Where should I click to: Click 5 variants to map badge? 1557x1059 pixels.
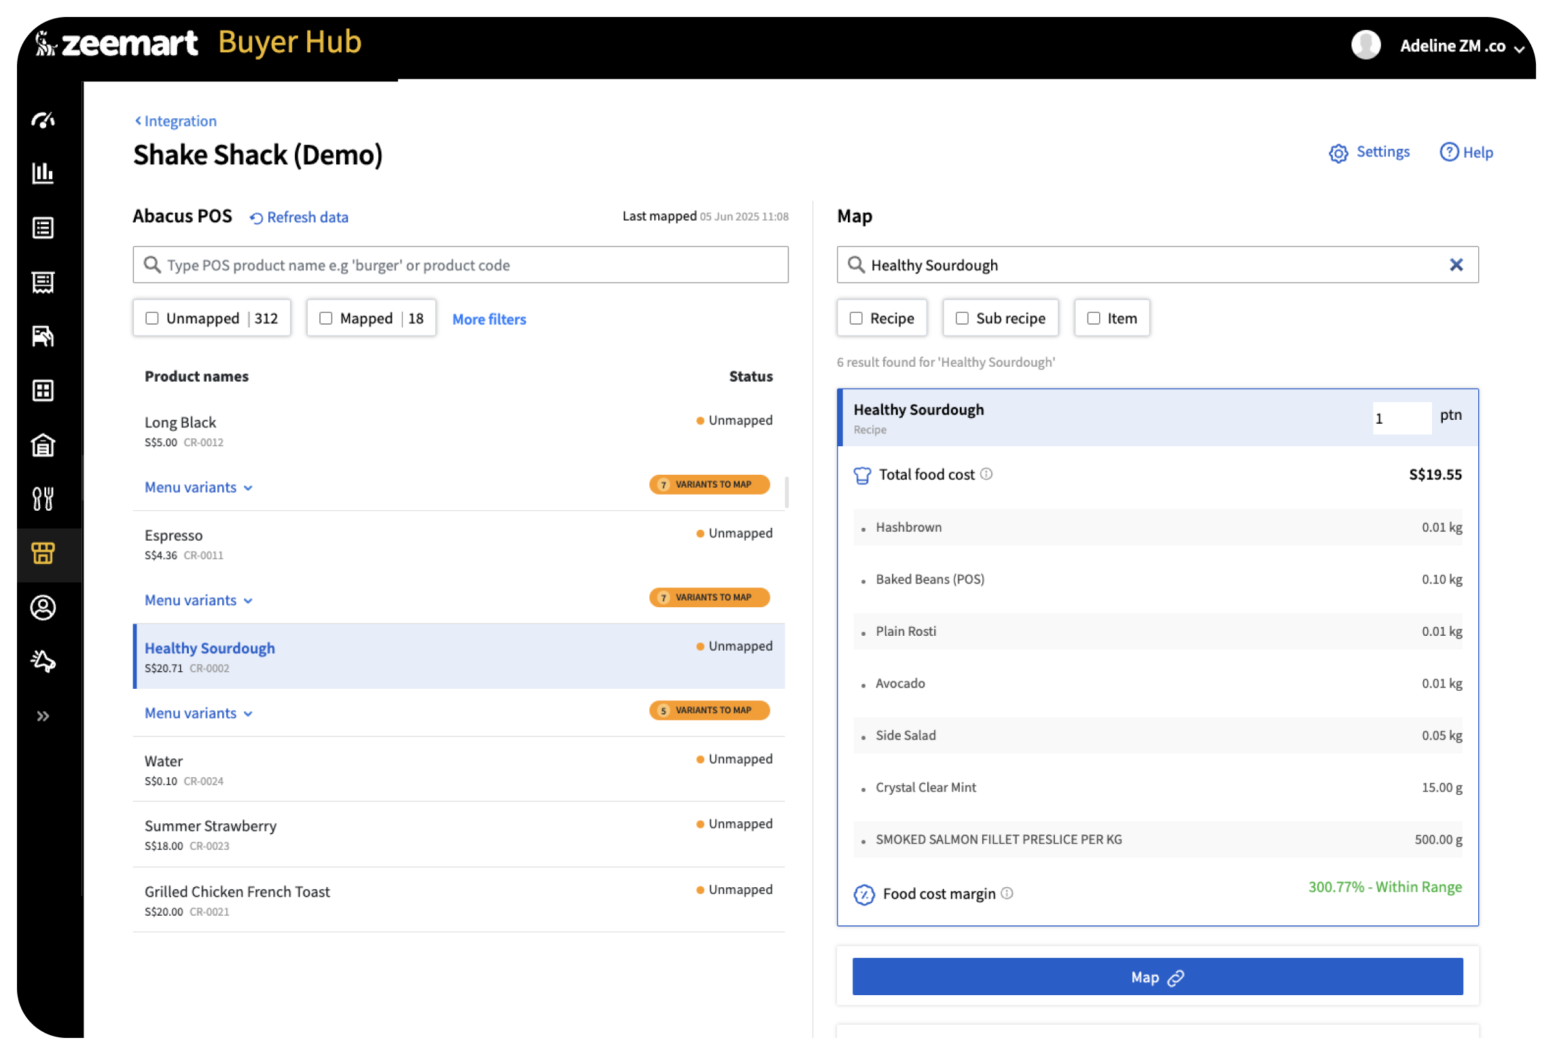[x=709, y=710]
